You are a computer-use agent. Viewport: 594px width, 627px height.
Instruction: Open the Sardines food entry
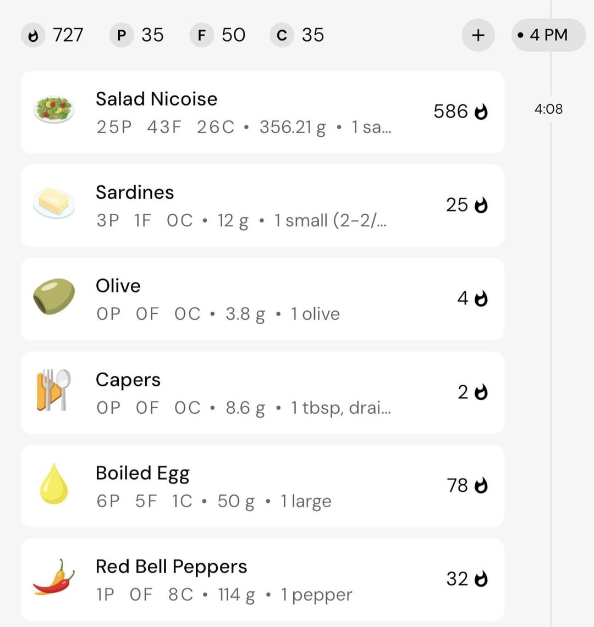pos(135,192)
